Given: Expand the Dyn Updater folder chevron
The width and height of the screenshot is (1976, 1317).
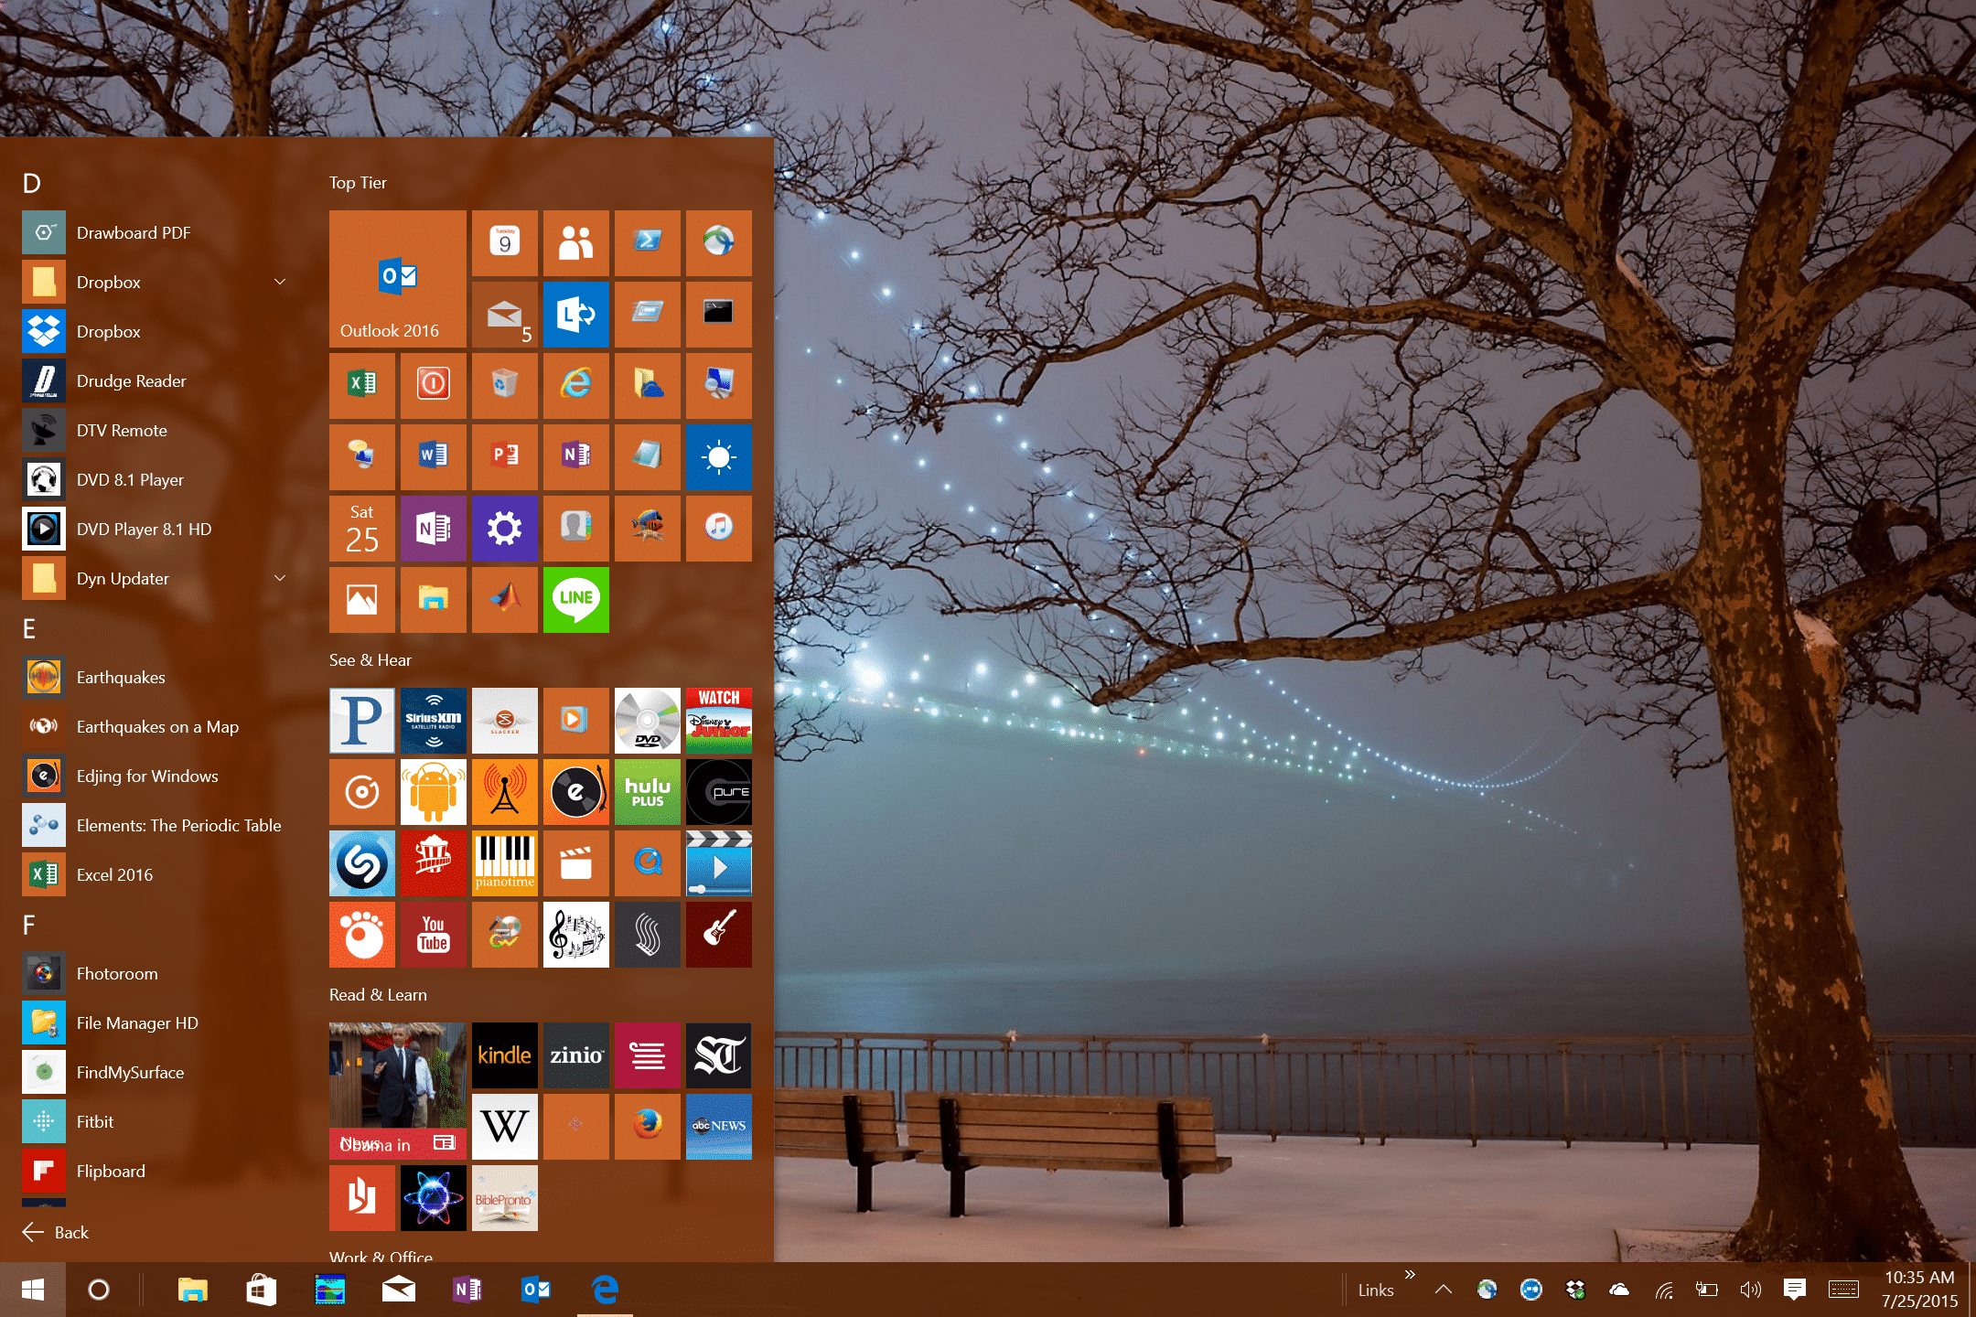Looking at the screenshot, I should pyautogui.click(x=280, y=578).
